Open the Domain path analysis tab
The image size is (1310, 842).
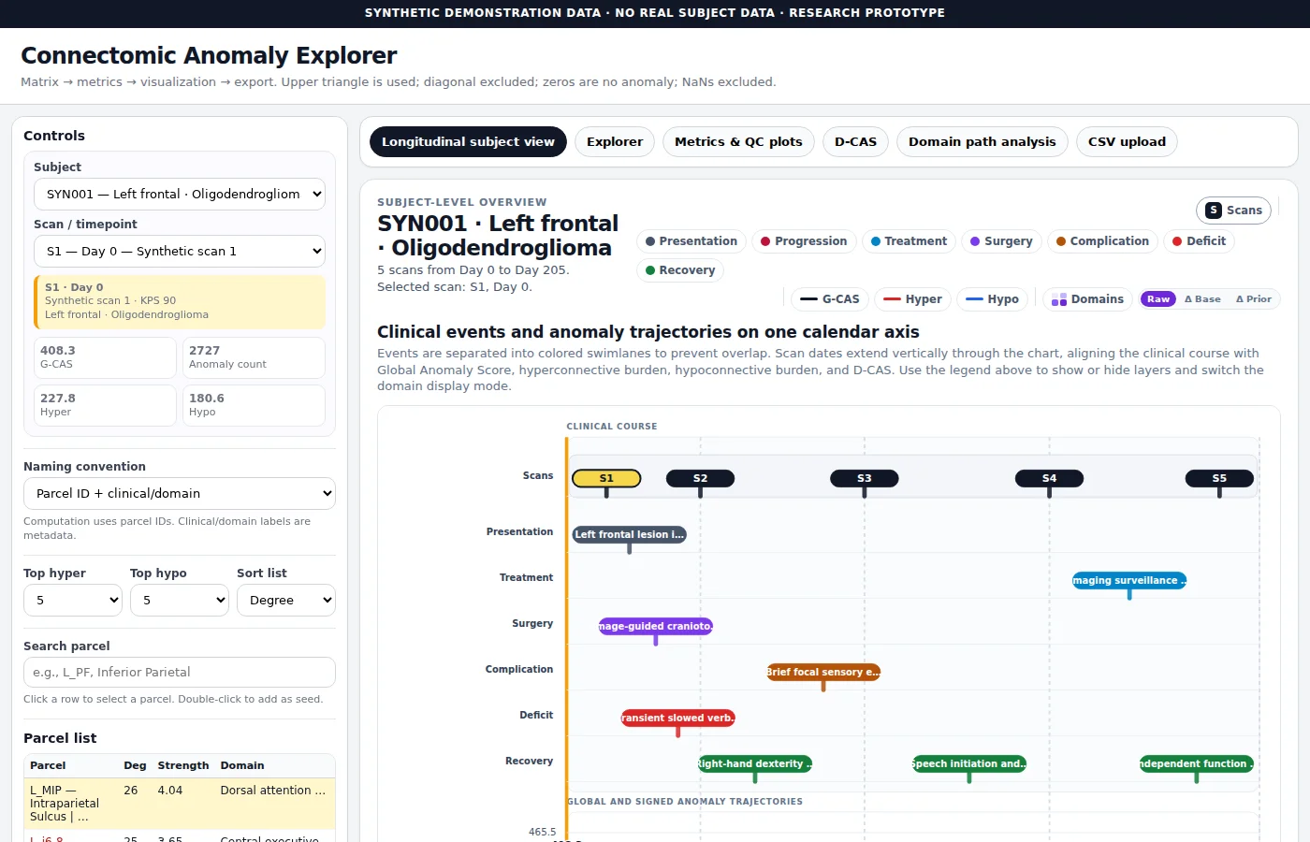pos(982,142)
